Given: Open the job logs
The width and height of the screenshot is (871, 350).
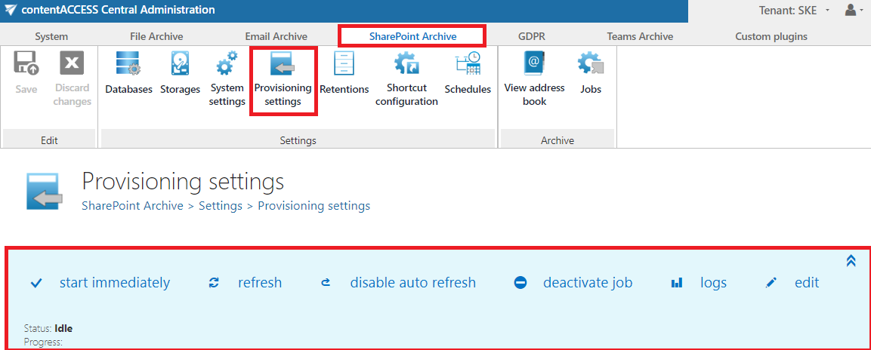Looking at the screenshot, I should click(712, 283).
